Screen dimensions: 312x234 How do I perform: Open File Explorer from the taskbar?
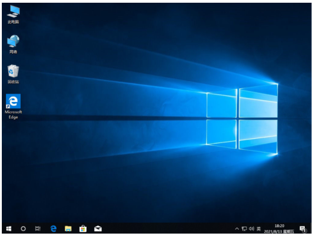(68, 229)
